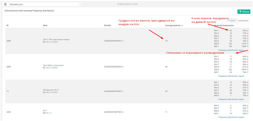253x121 pixels.
Task: Open the Базовая роль dropdown
Action: 45,5
